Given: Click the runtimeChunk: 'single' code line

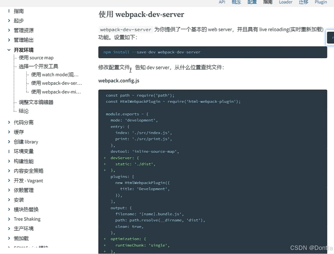Looking at the screenshot, I should point(142,245).
